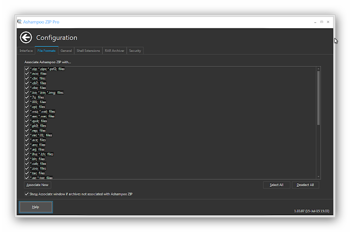Select the "*.tar; files" row text
This screenshot has height=232, width=350.
point(38,173)
